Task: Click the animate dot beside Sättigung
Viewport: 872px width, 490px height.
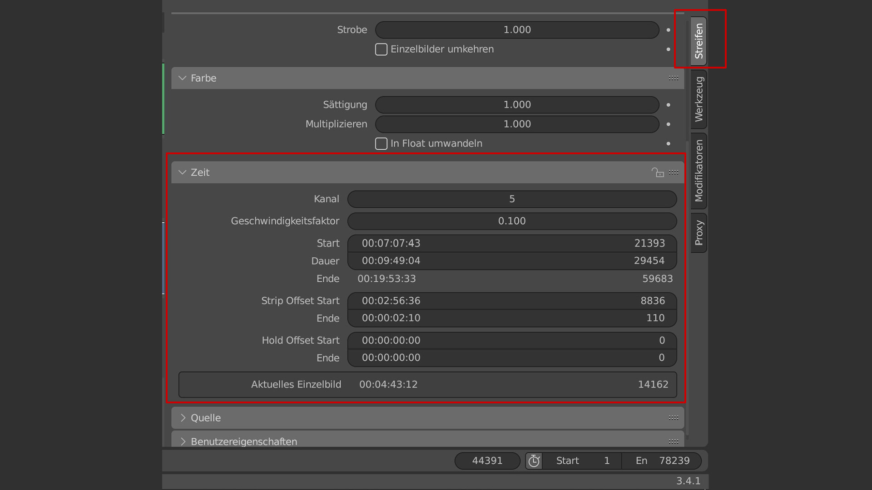Action: click(668, 105)
